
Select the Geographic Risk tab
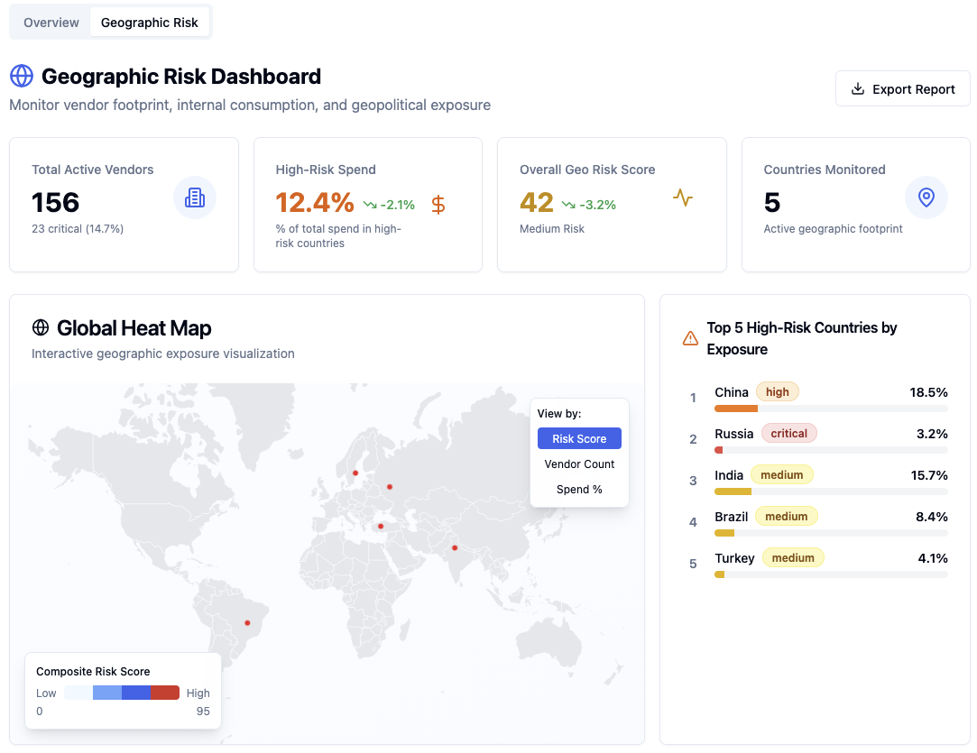[x=150, y=22]
